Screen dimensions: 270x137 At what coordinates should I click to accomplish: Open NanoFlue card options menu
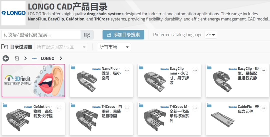click(x=127, y=70)
